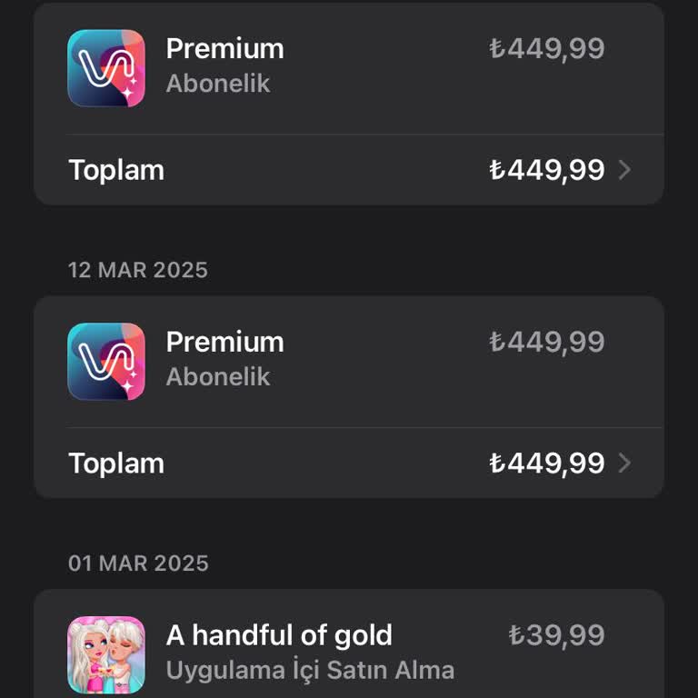Open the Toplam row label in the topmost card
This screenshot has width=698, height=698.
(116, 170)
